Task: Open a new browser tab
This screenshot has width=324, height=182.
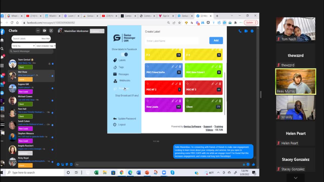Action: [x=217, y=16]
